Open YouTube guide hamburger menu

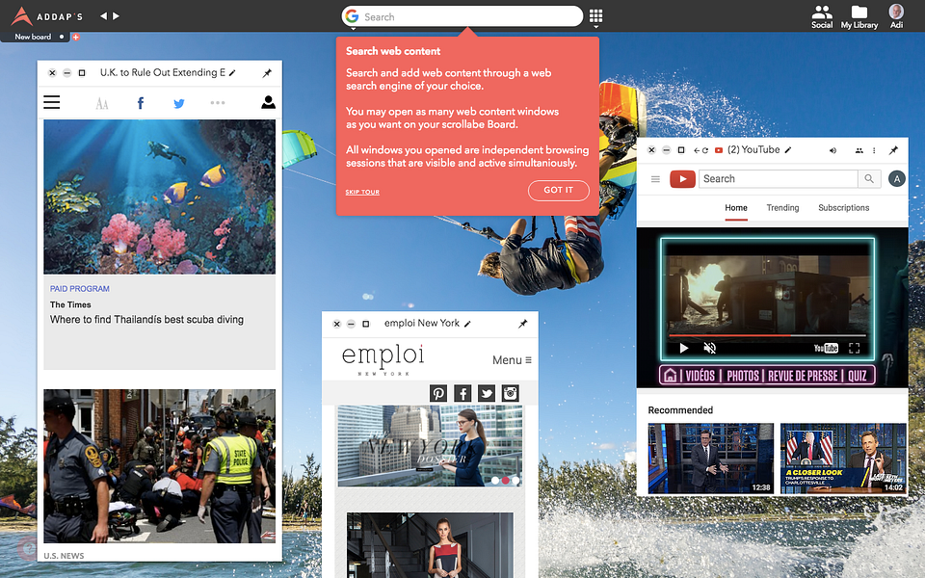click(655, 179)
